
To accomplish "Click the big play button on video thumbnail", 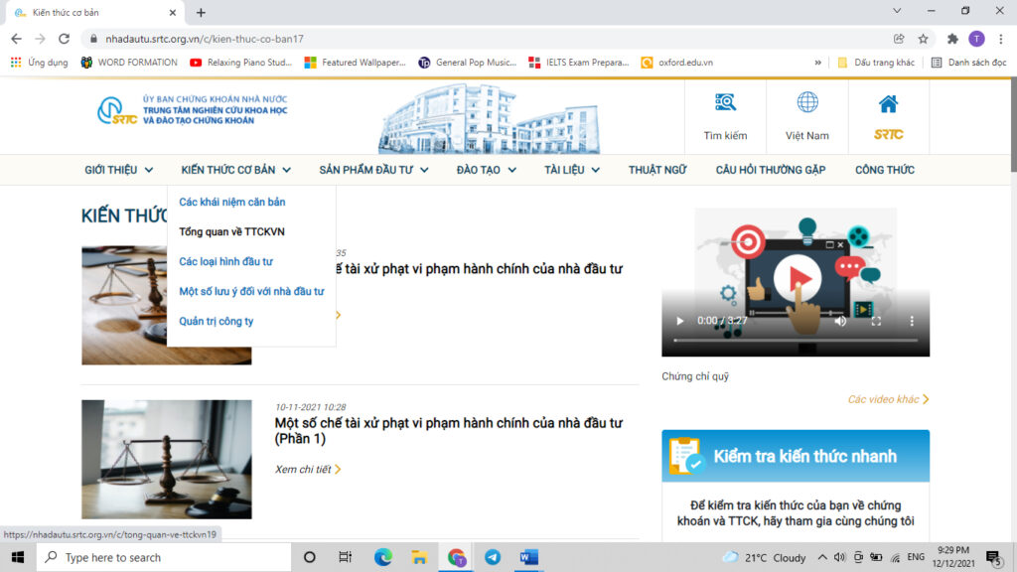I will click(798, 278).
